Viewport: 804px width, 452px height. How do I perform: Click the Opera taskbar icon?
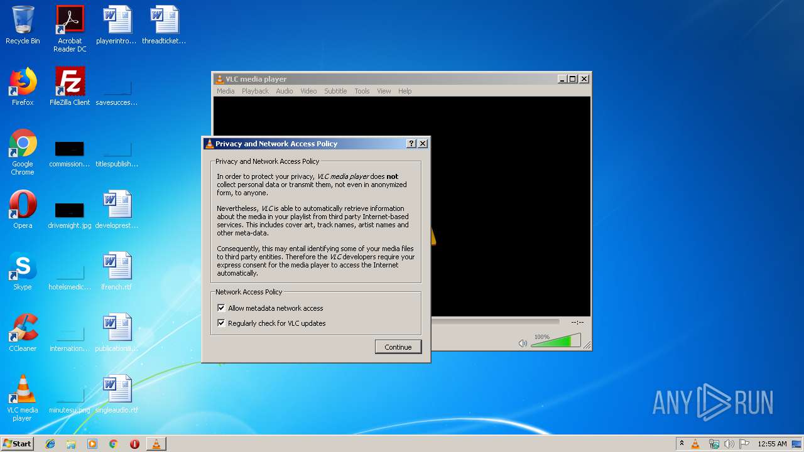coord(134,444)
